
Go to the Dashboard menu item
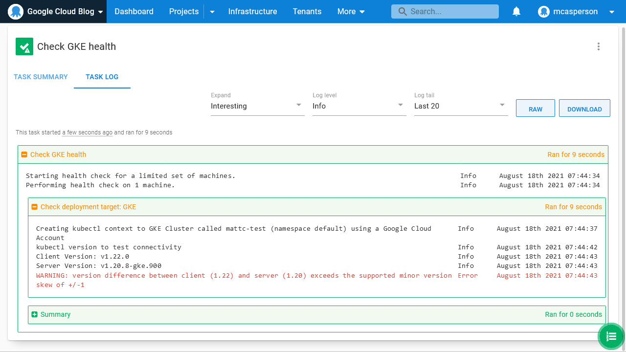click(x=134, y=11)
